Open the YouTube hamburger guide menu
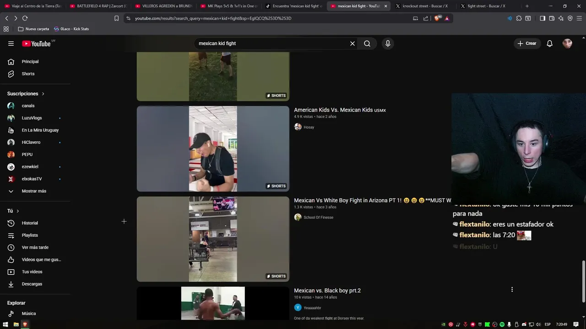The height and width of the screenshot is (329, 586). click(x=11, y=43)
